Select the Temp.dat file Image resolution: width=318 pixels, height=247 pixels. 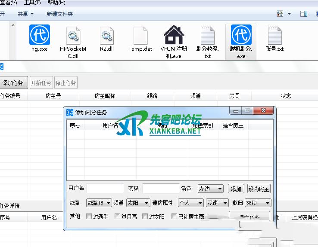(140, 36)
